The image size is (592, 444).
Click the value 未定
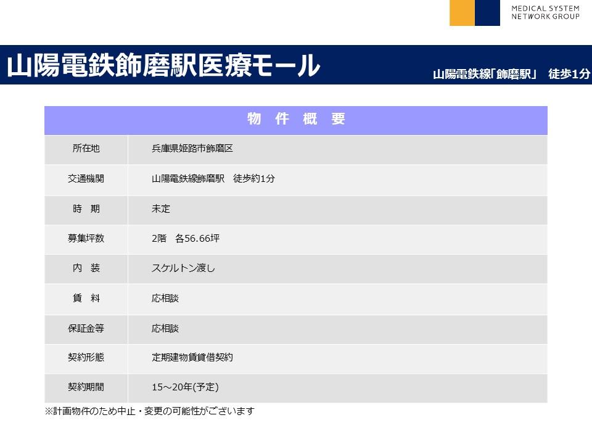pyautogui.click(x=161, y=209)
